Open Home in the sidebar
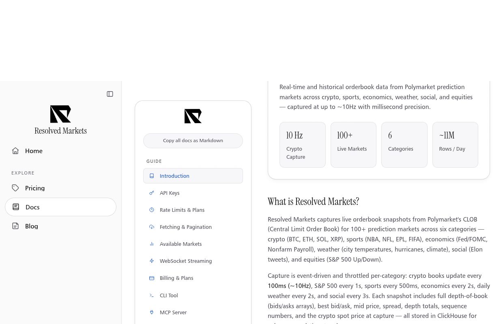This screenshot has height=324, width=503. pyautogui.click(x=60, y=151)
